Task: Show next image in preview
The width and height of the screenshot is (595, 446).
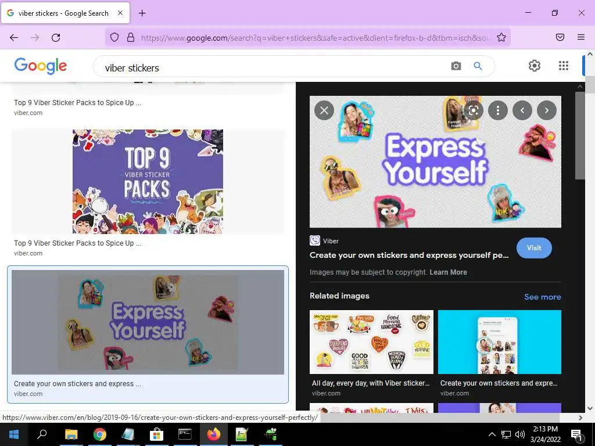Action: click(546, 110)
